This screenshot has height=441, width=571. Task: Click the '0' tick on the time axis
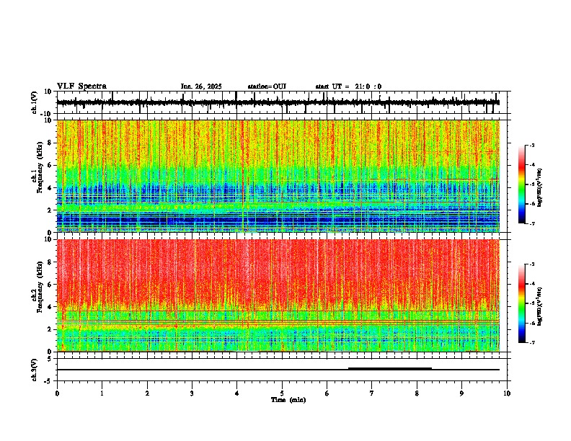pyautogui.click(x=57, y=393)
